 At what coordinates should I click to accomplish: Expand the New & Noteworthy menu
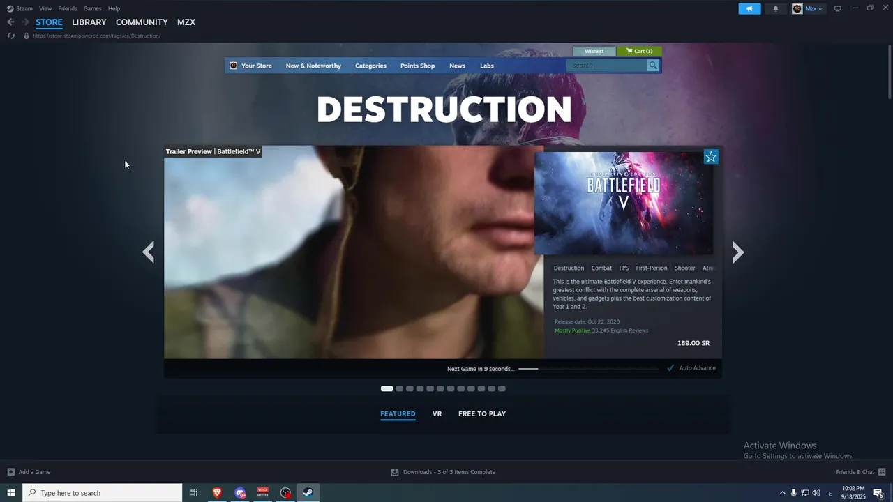[x=313, y=66]
